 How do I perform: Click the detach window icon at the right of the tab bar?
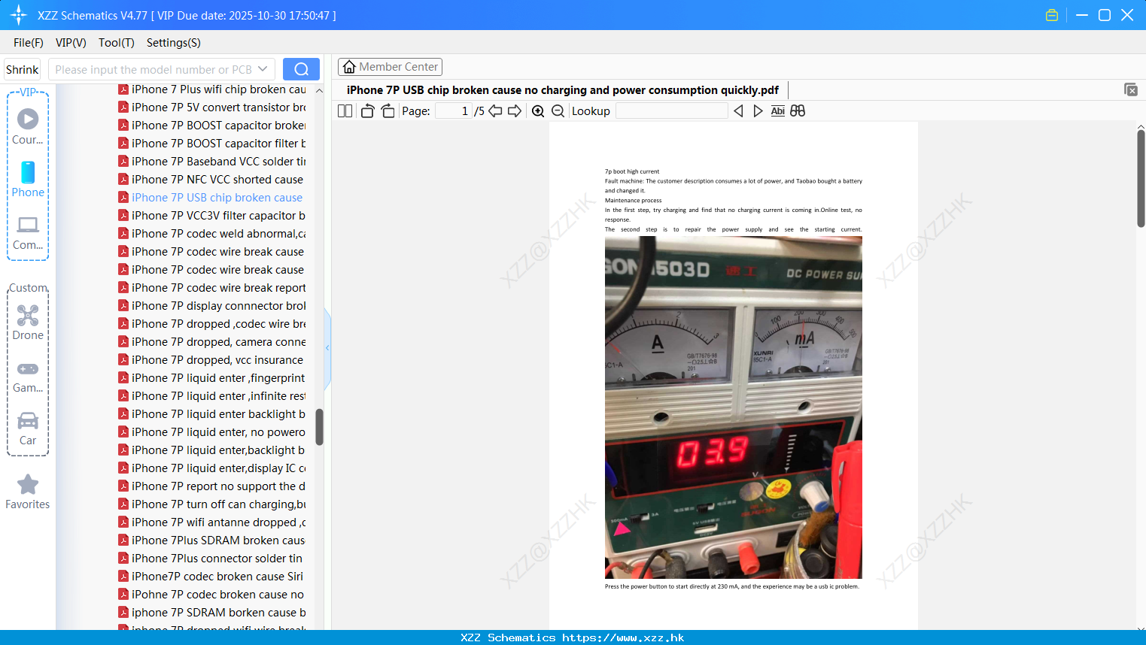click(1131, 89)
